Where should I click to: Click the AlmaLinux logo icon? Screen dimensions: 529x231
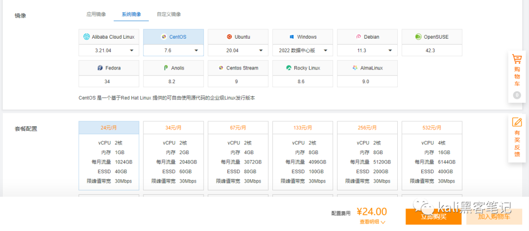[x=355, y=68]
